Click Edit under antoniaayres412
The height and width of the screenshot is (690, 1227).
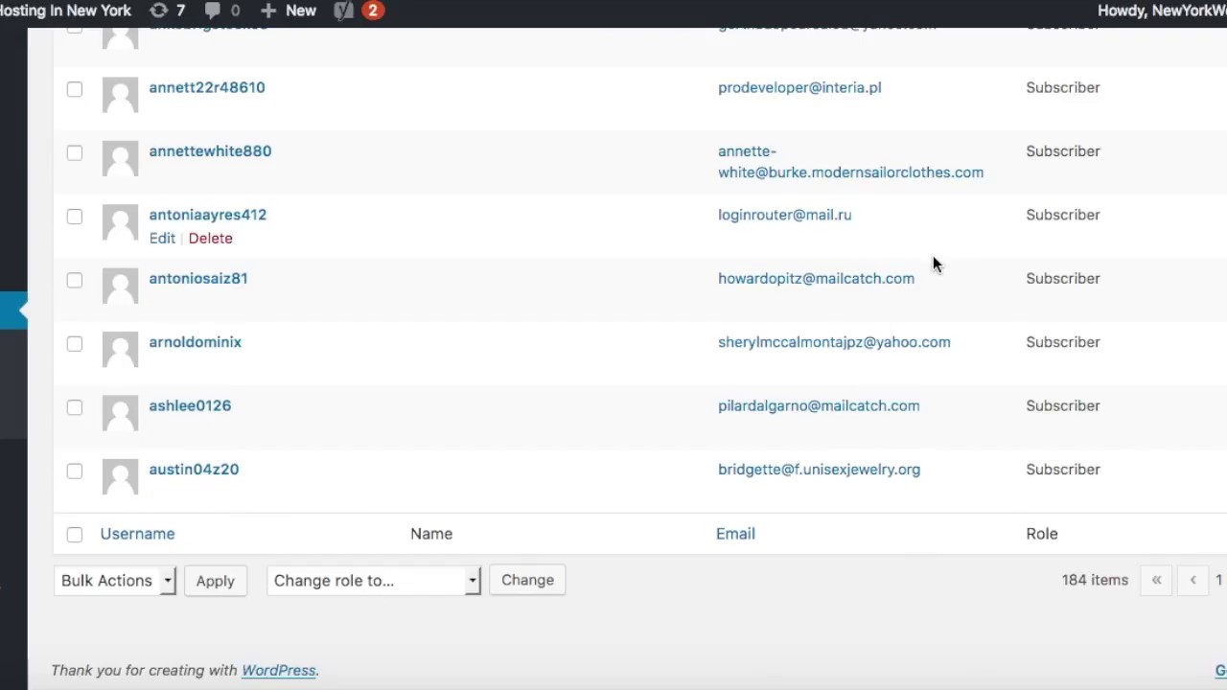coord(162,239)
